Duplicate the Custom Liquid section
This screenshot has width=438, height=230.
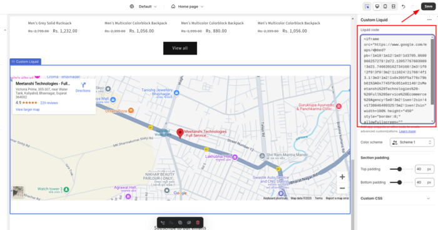[180, 222]
